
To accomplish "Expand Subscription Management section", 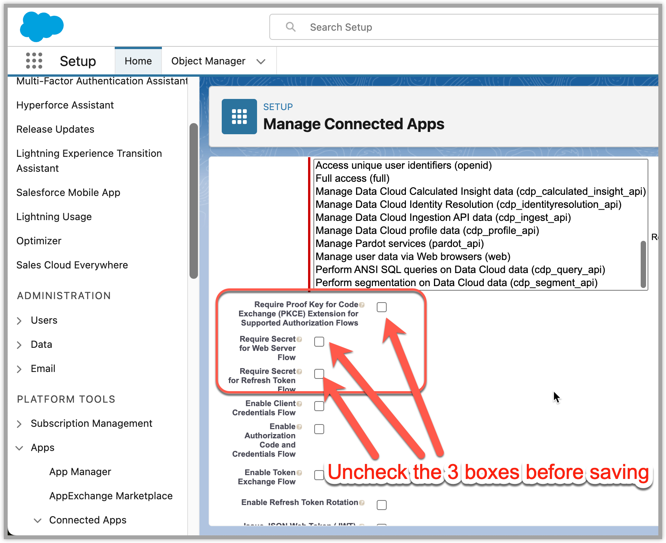I will [x=19, y=424].
